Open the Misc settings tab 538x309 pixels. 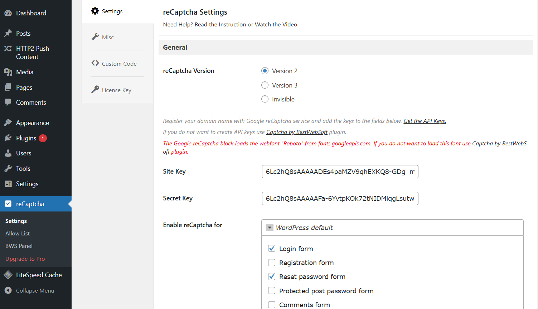107,37
